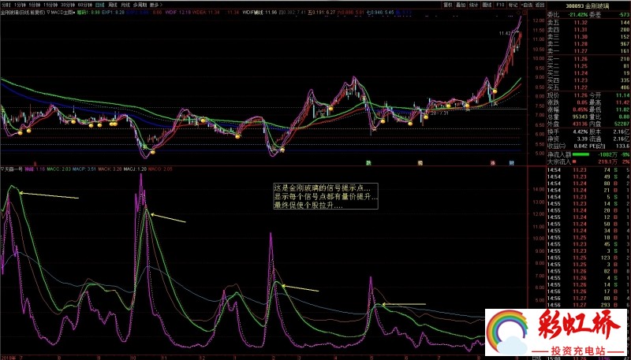The height and width of the screenshot is (360, 631).
Task: Open the MACD主图 main indicator dropdown
Action: tap(62, 13)
